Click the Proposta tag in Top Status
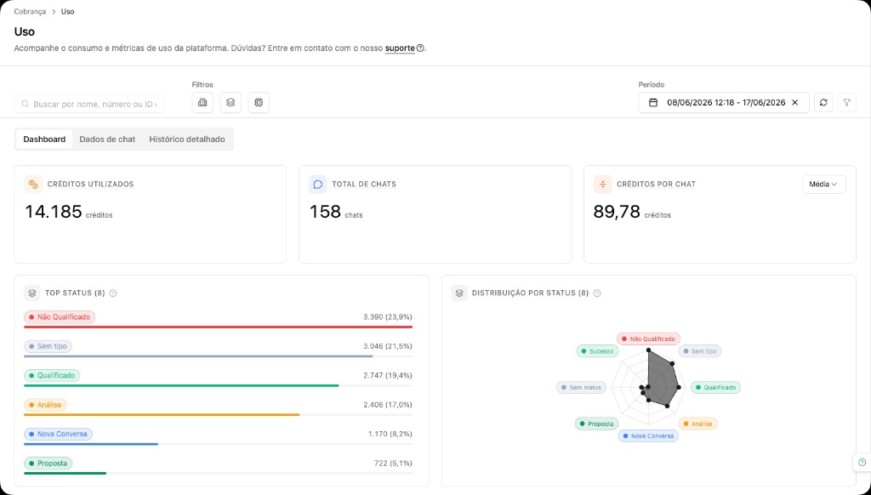Image resolution: width=871 pixels, height=495 pixels. pos(48,464)
